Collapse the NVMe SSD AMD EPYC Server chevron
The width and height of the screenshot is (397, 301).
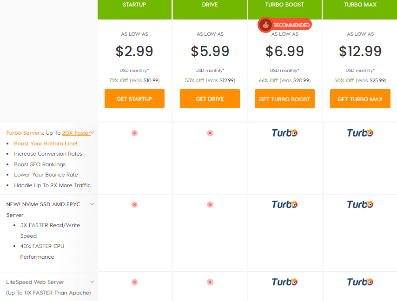(92, 204)
